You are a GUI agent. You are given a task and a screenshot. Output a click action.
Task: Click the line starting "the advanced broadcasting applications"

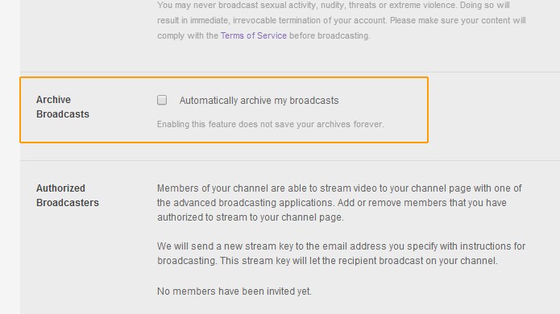click(332, 203)
